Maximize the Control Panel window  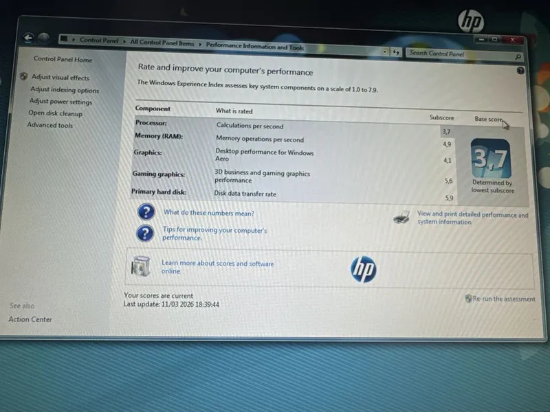click(494, 39)
